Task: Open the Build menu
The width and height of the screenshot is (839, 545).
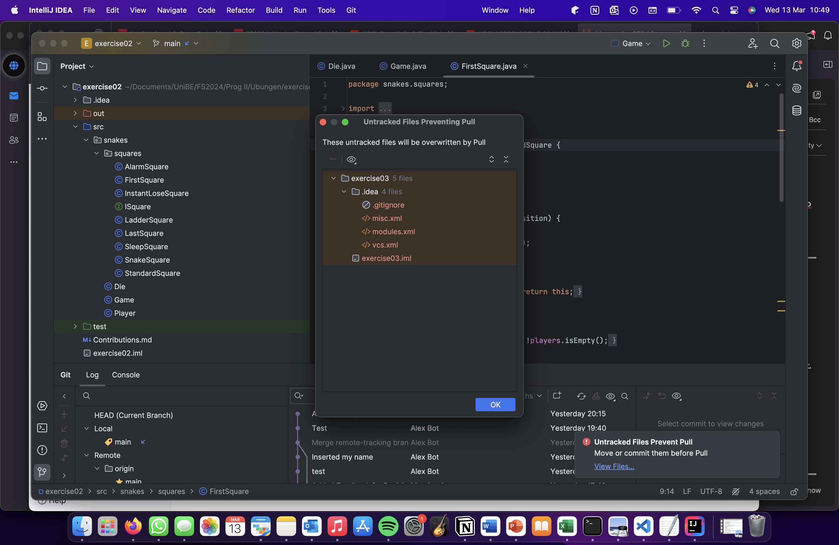Action: click(x=274, y=10)
